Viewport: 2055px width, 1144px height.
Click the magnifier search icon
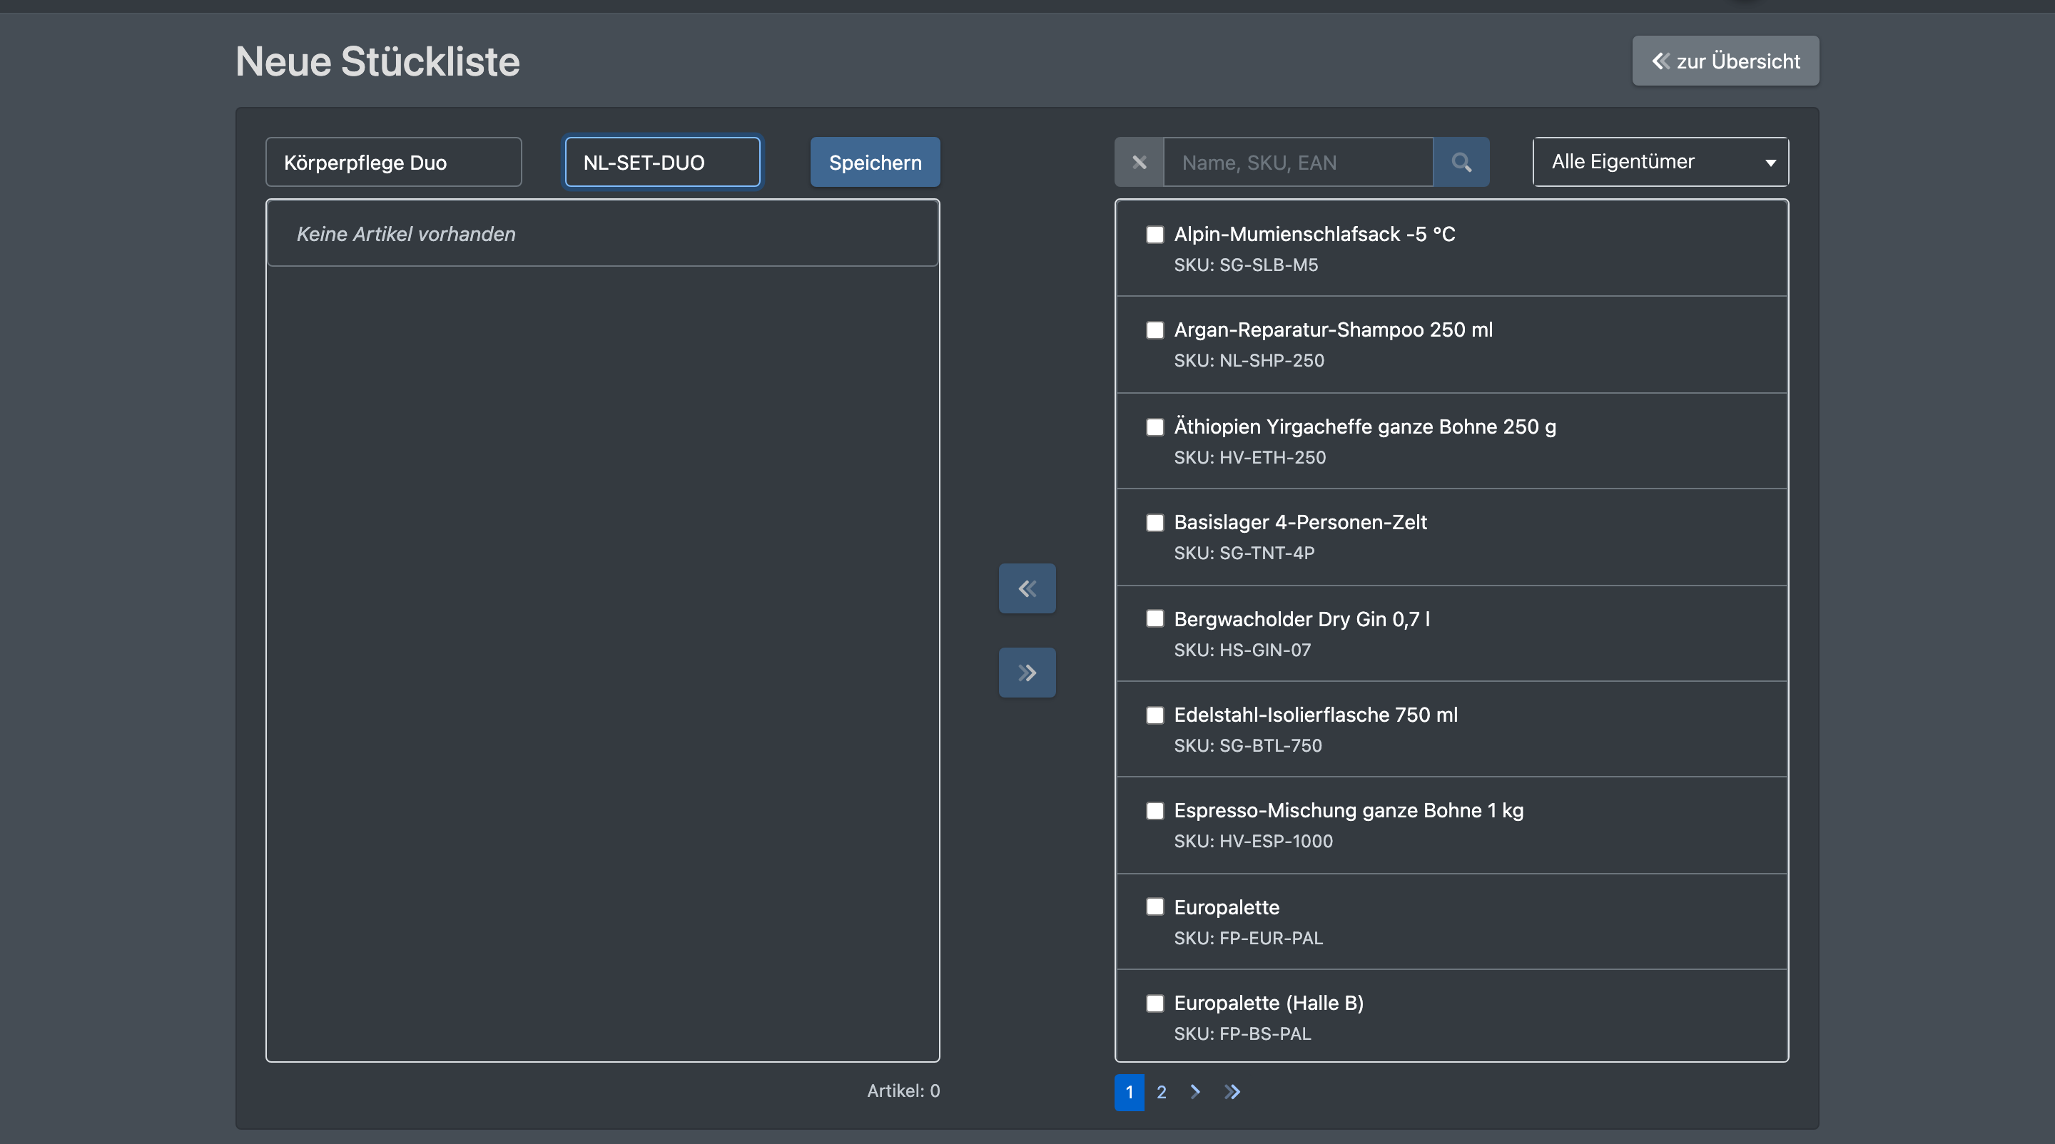1461,162
